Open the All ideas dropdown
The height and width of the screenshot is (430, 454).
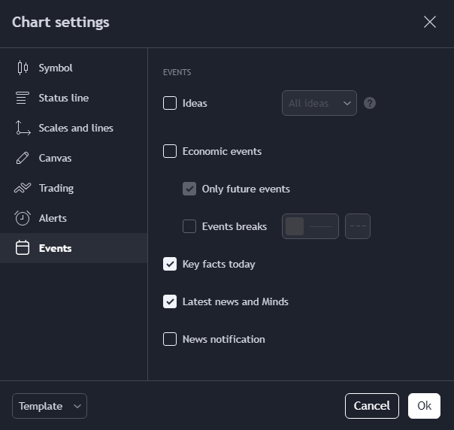[x=319, y=103]
